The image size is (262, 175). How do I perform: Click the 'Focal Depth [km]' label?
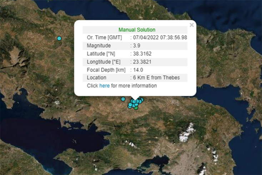pyautogui.click(x=106, y=70)
